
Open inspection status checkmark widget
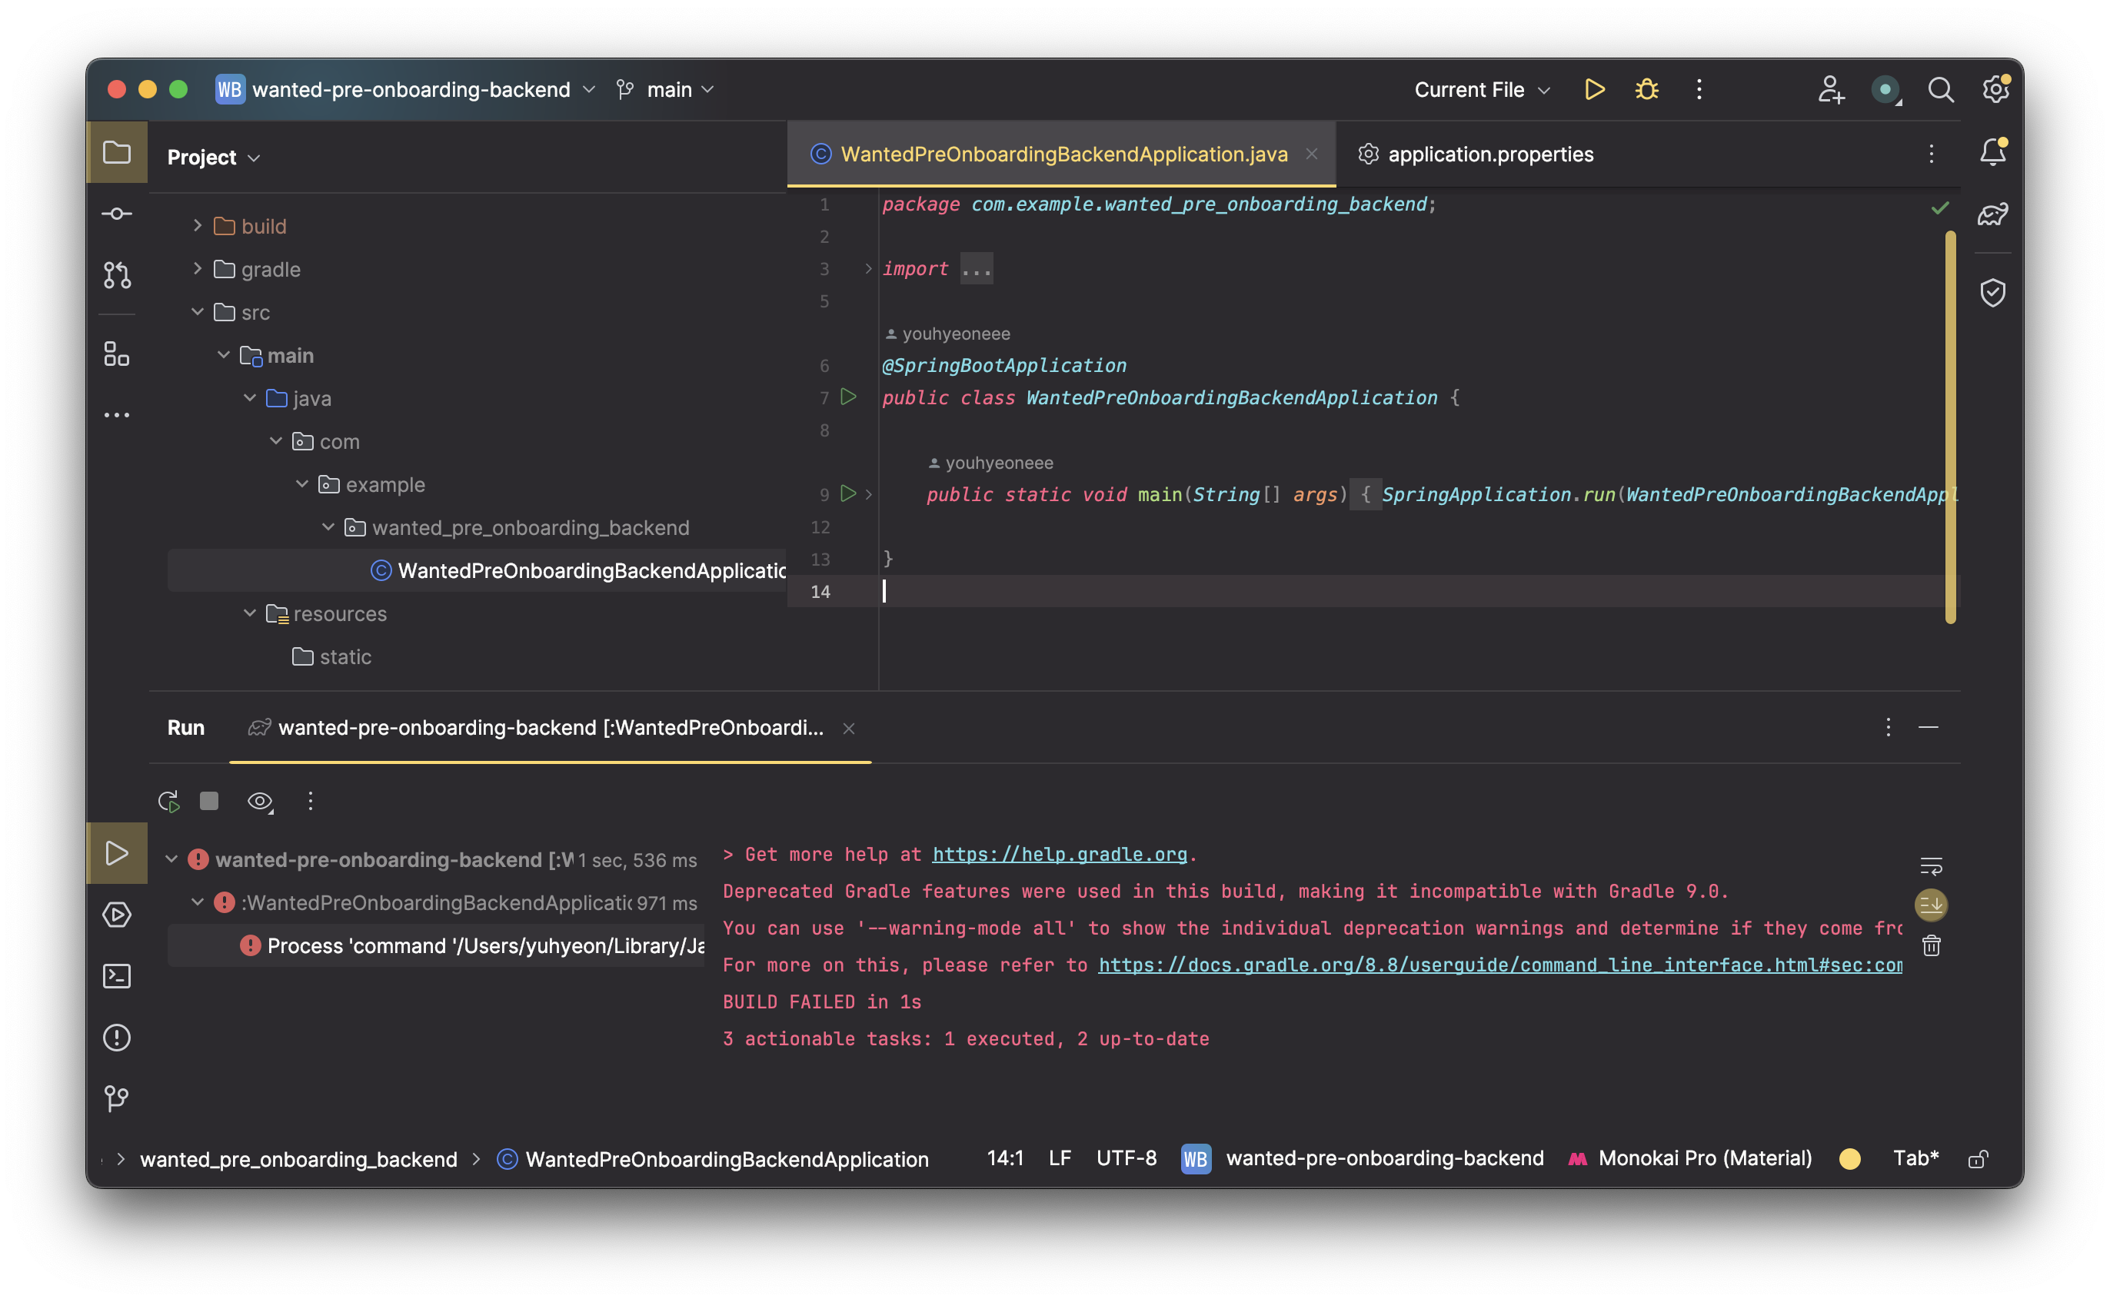pos(1939,208)
